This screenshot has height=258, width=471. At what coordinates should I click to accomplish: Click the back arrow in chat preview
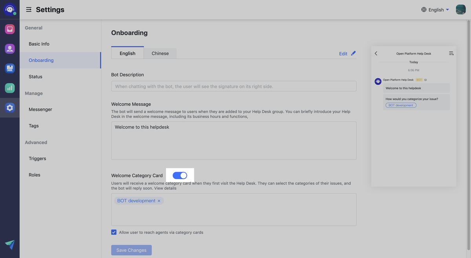click(376, 53)
